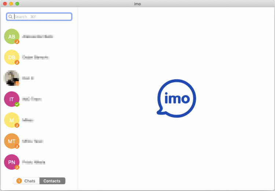This screenshot has width=275, height=191.
Task: Open the IT contact avatar
Action: 12,99
